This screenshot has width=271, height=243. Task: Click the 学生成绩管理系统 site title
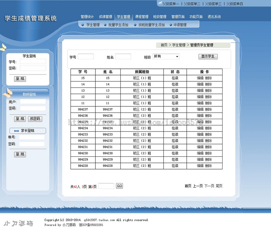coord(30,18)
